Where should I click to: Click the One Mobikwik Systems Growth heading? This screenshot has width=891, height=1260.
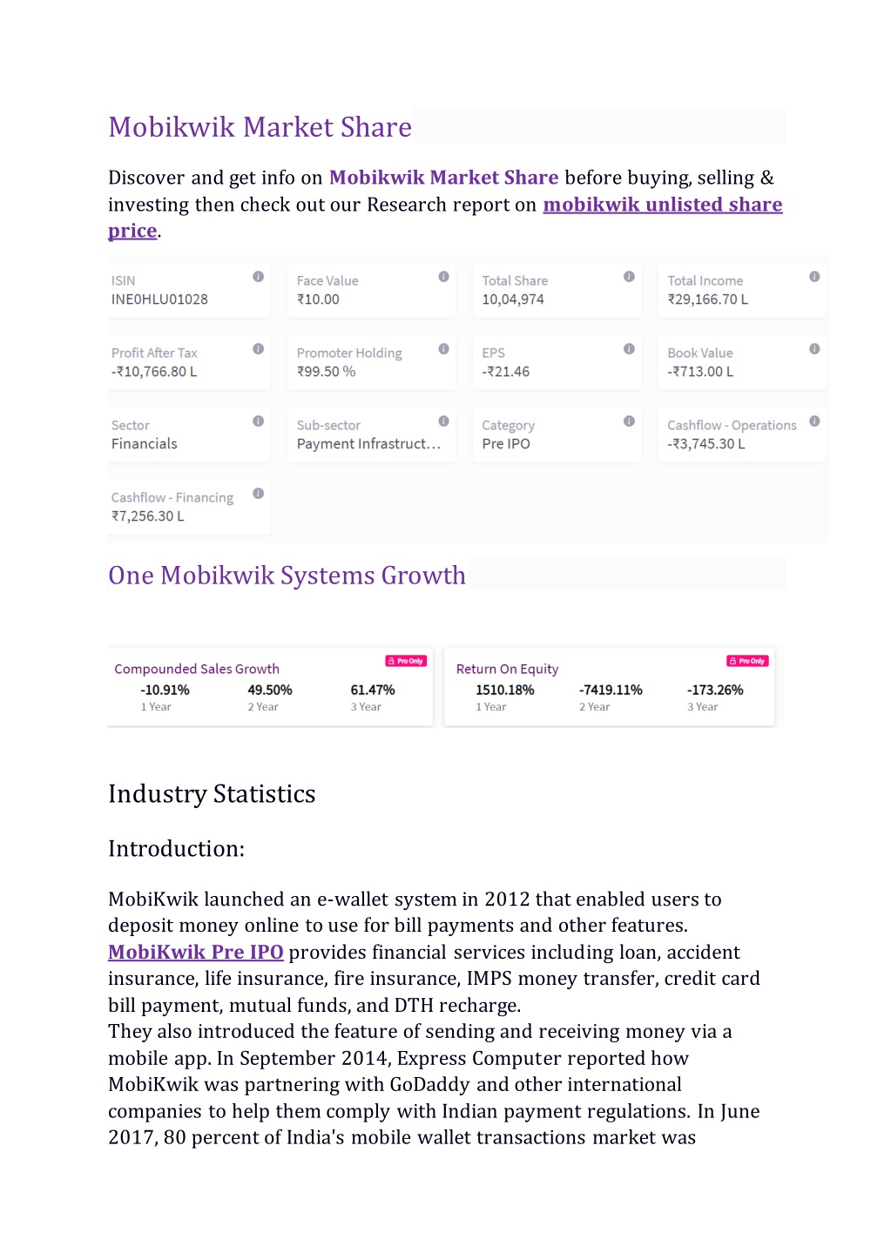click(x=287, y=576)
